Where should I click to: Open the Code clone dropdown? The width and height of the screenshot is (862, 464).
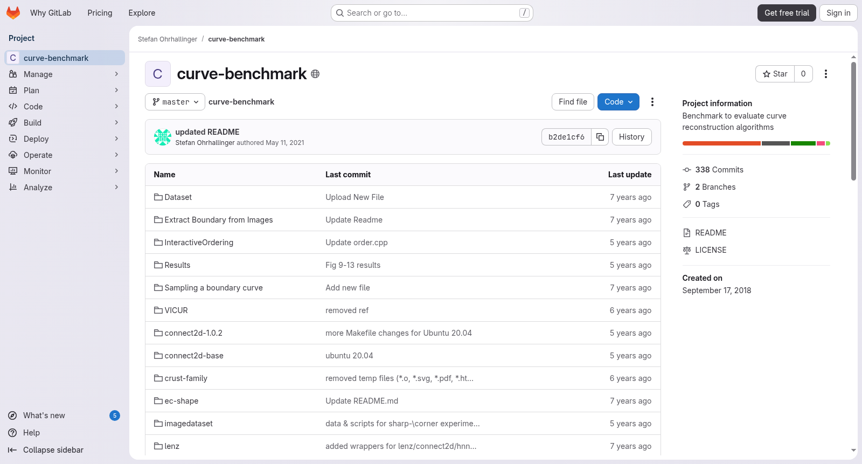(618, 102)
